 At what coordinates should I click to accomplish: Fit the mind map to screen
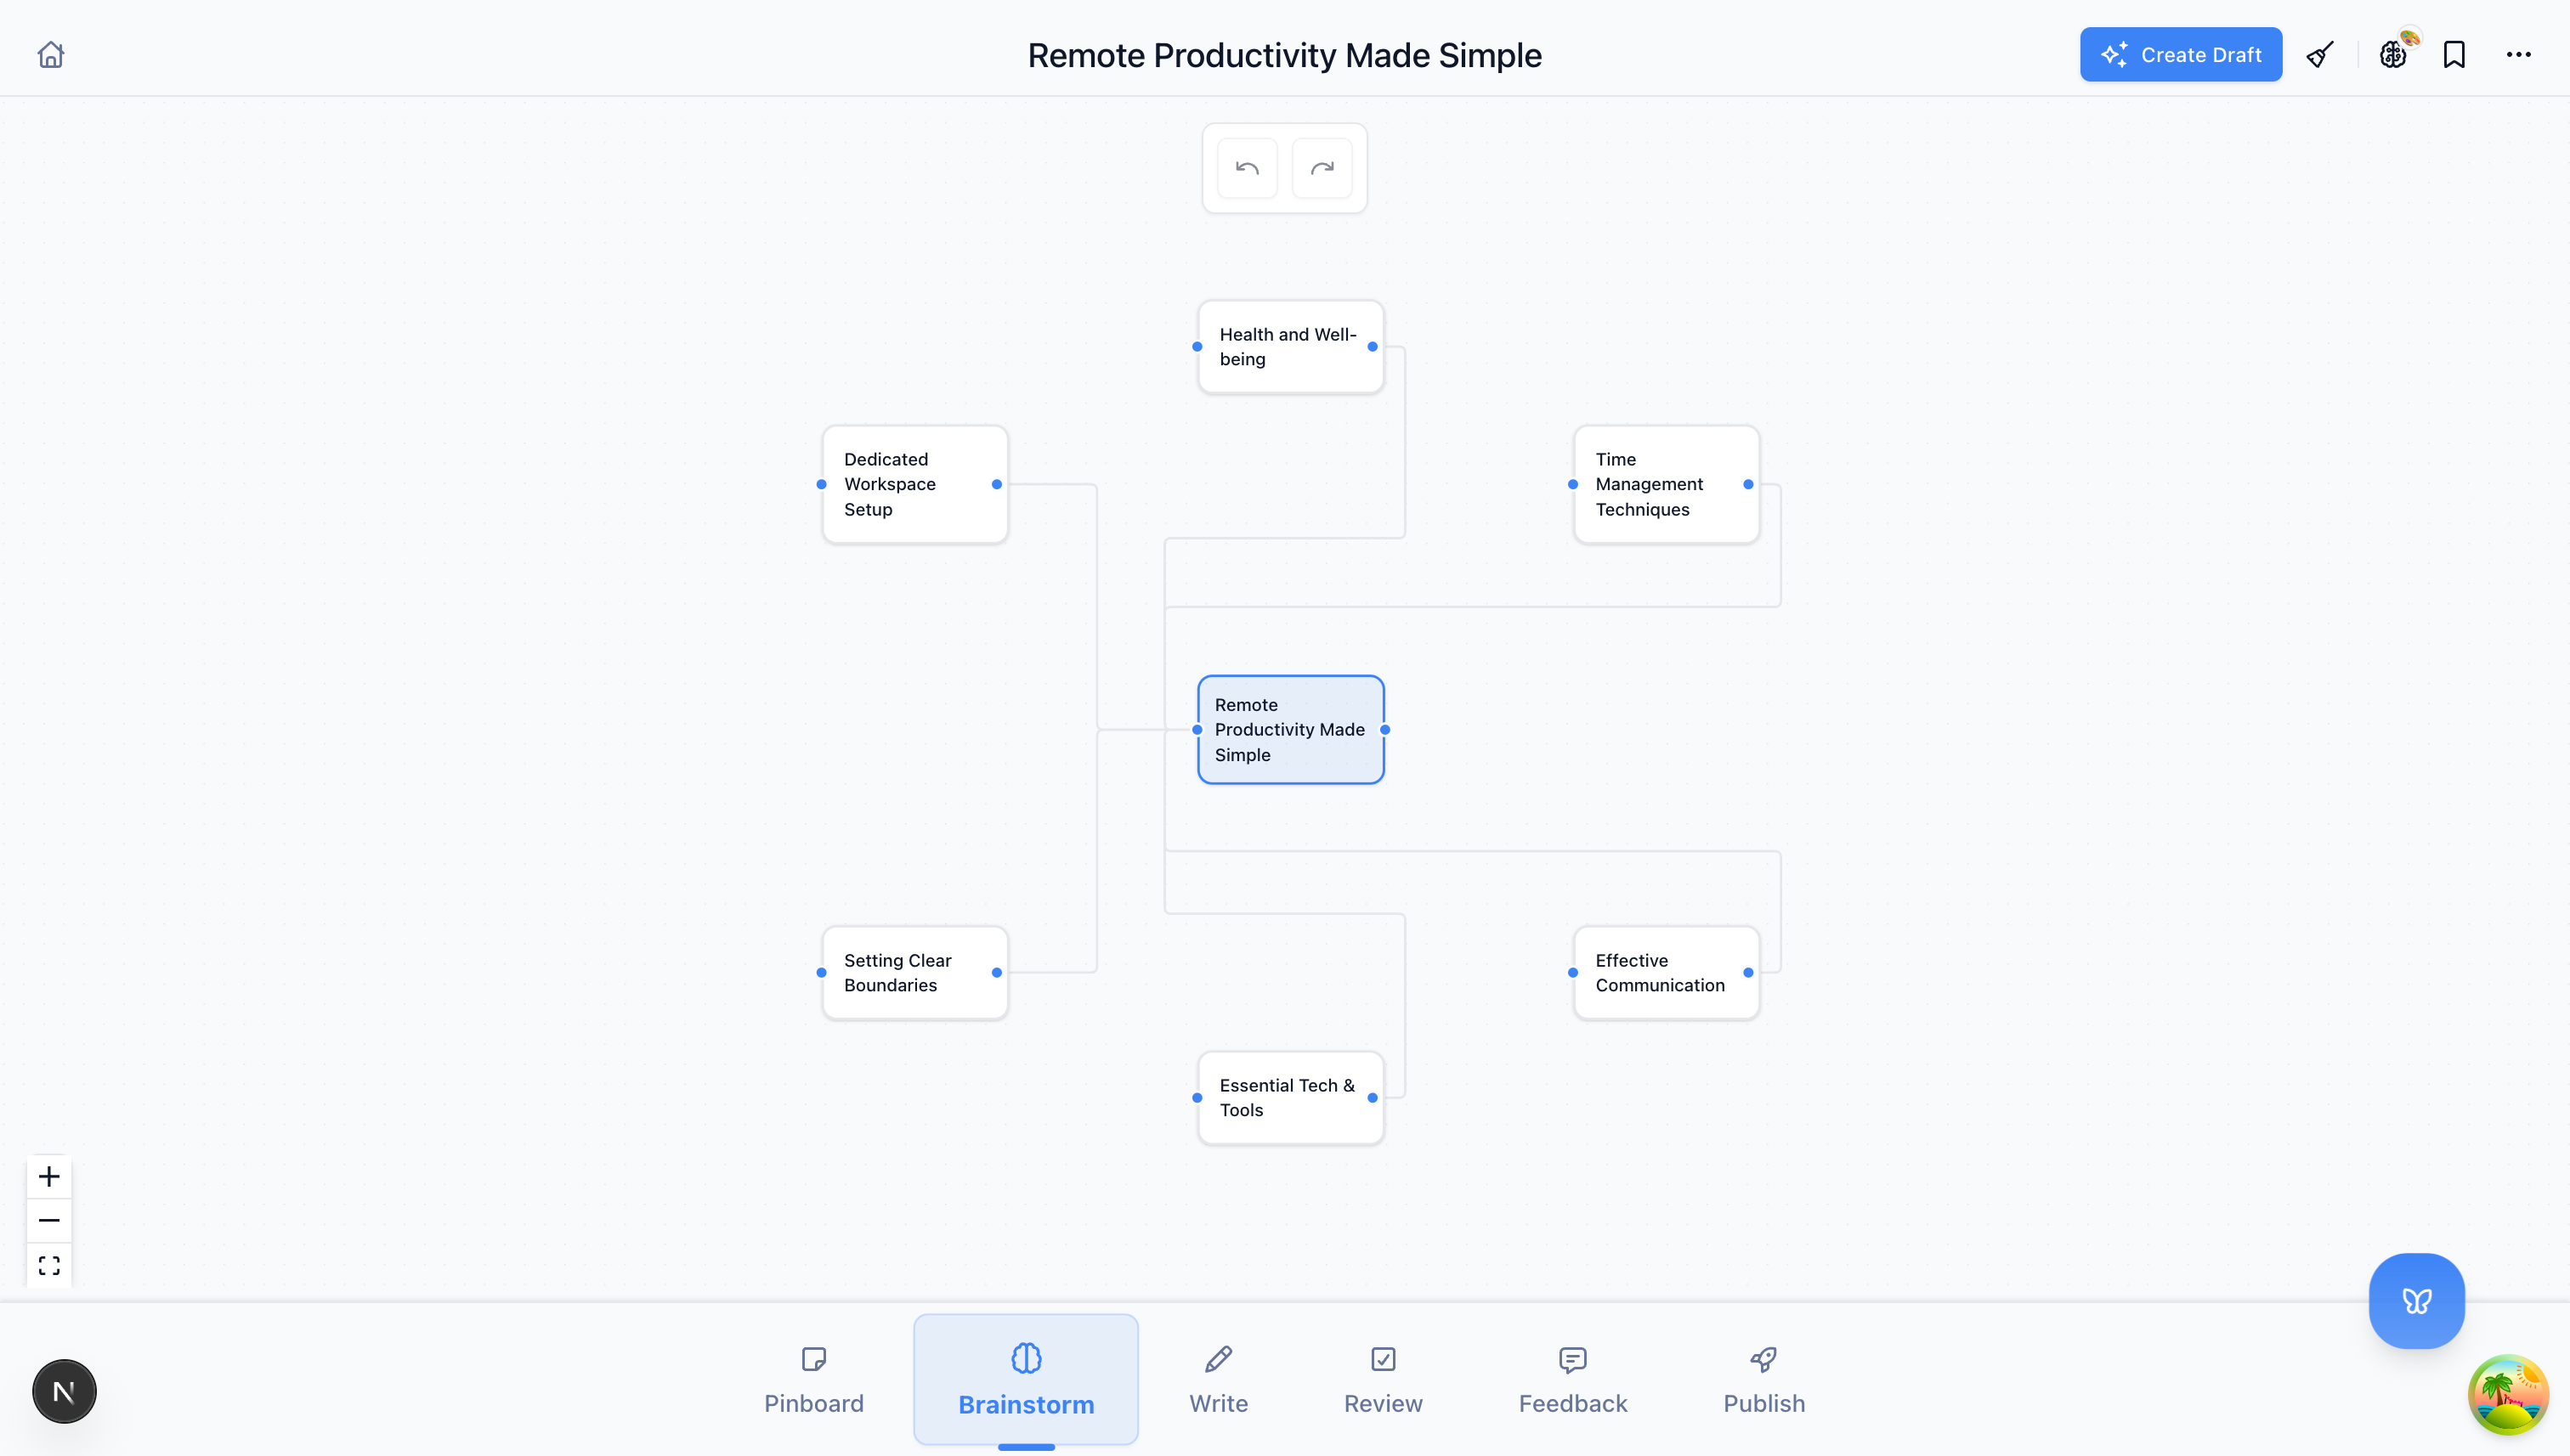tap(49, 1265)
